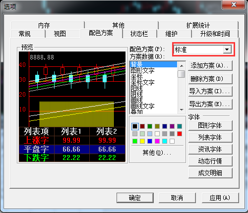Click the 导入方案(I)... button
This screenshot has height=213, width=248.
[210, 91]
